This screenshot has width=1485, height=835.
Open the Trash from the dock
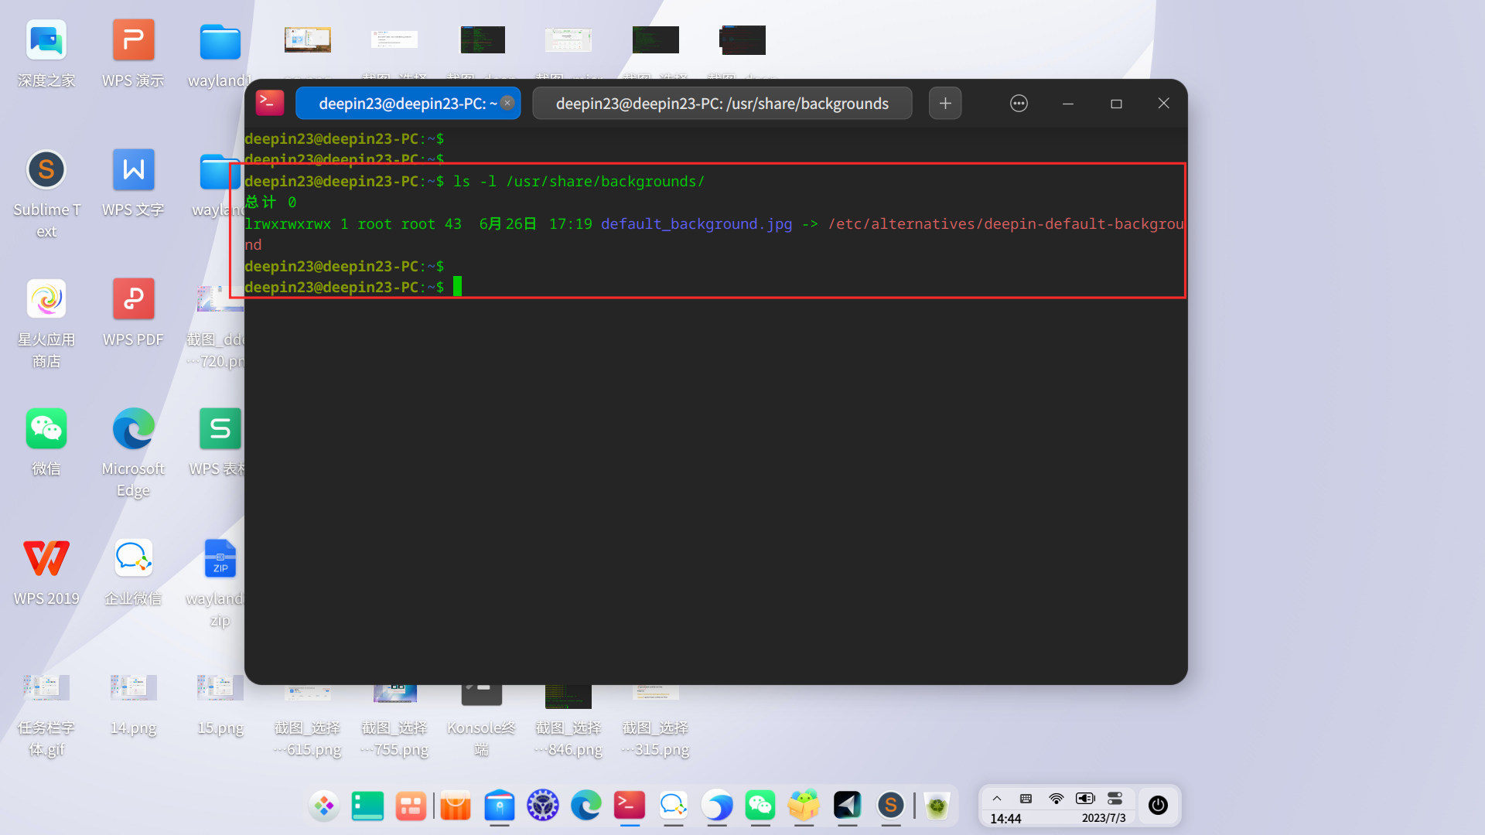click(937, 806)
